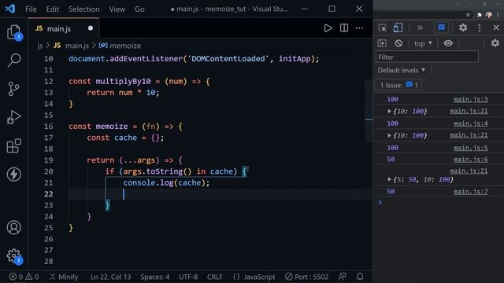Open the main.js:3 source link
The image size is (504, 283).
pyautogui.click(x=471, y=99)
